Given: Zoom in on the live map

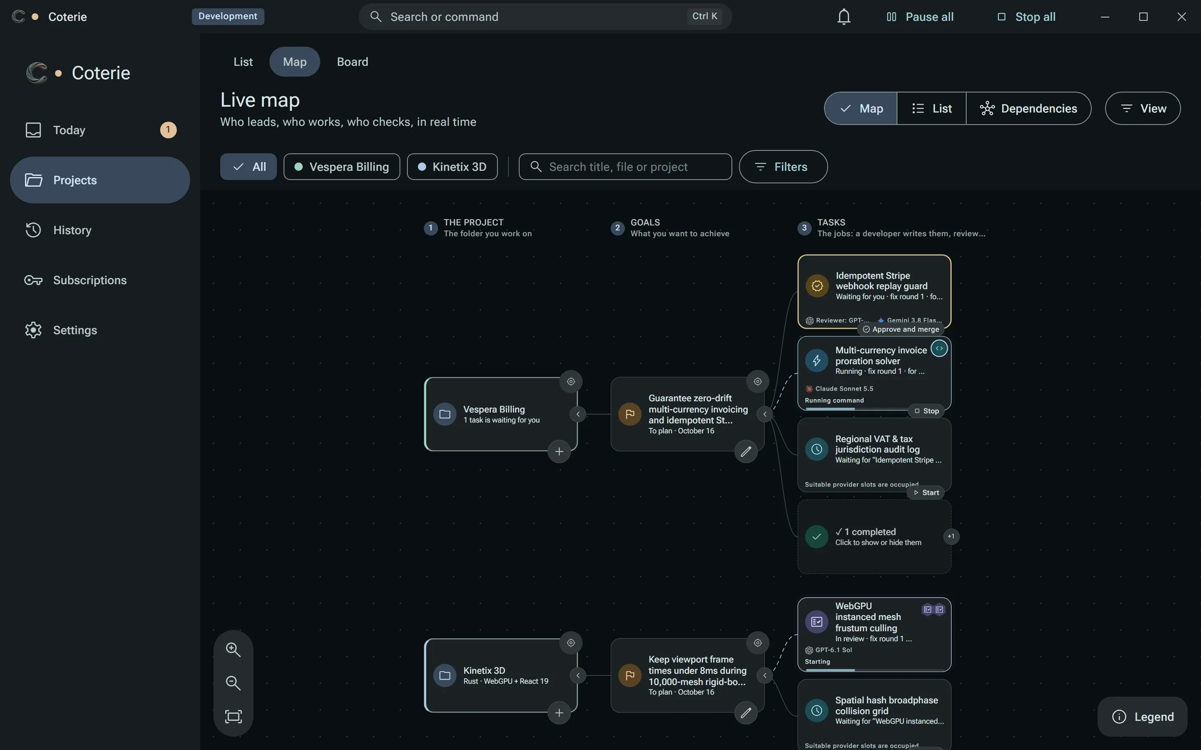Looking at the screenshot, I should click(233, 649).
